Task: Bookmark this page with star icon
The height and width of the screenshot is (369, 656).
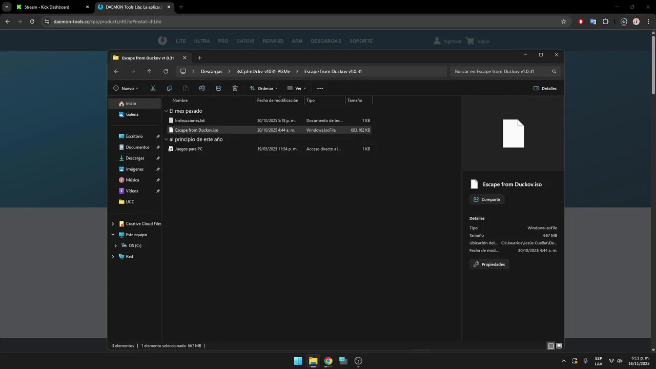Action: 564,22
